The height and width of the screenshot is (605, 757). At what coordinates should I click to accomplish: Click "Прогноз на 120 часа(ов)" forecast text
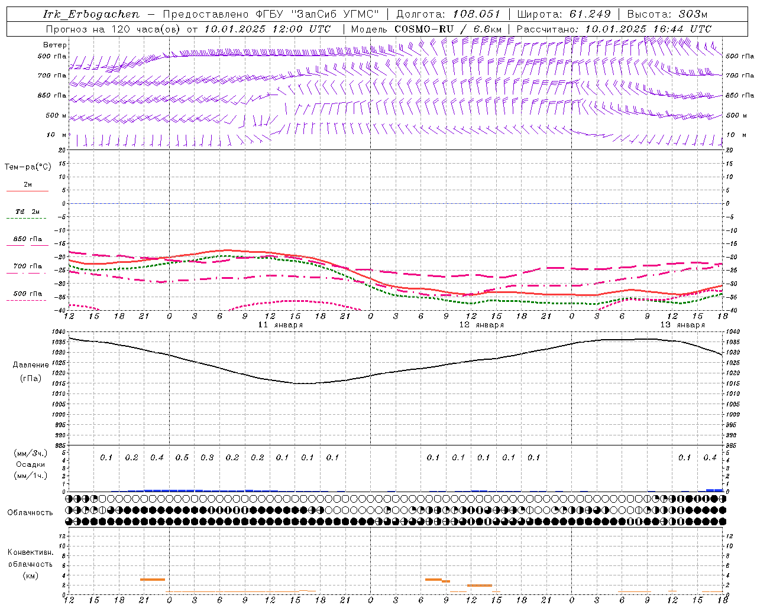114,29
